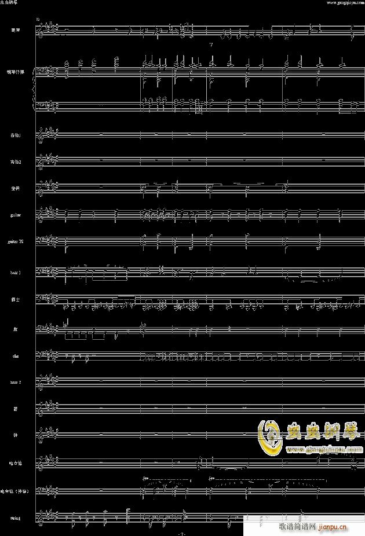Select the 吉他2 track label
The width and height of the screenshot is (365, 536).
tap(15, 161)
